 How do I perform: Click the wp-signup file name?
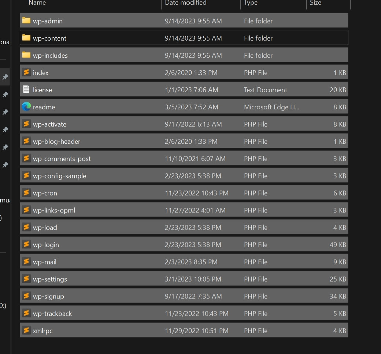point(48,296)
